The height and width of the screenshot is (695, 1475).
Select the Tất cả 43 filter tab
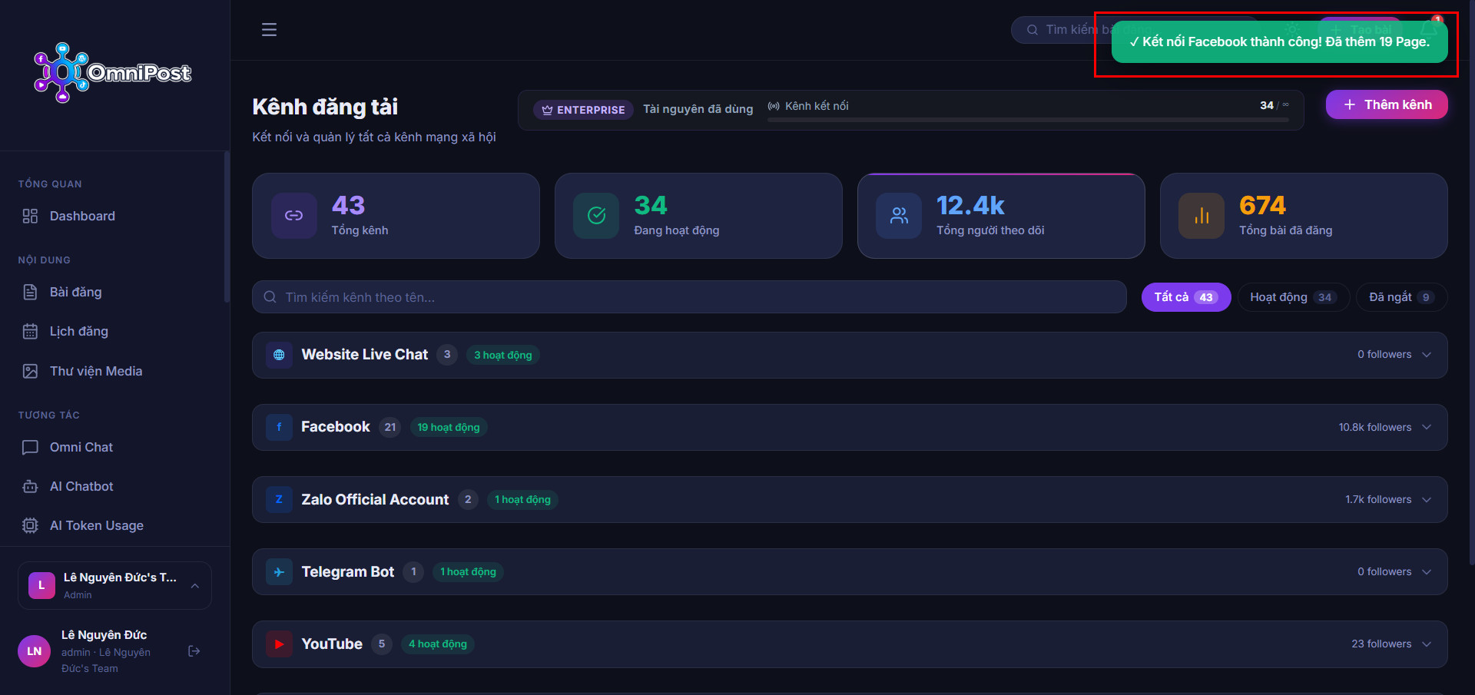1186,297
